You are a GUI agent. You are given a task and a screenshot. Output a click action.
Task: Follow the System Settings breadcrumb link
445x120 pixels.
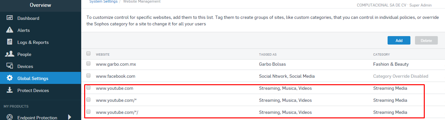103,2
